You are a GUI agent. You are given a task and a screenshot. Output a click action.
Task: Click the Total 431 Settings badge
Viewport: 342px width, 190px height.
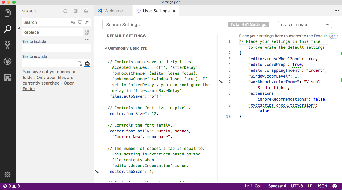point(248,25)
